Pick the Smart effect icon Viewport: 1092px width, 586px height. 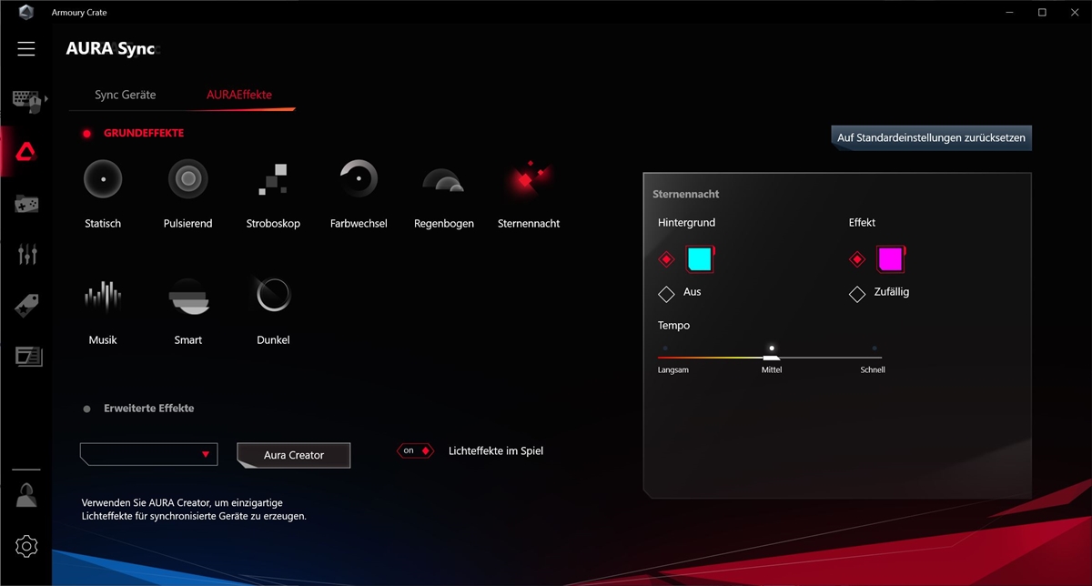click(188, 296)
